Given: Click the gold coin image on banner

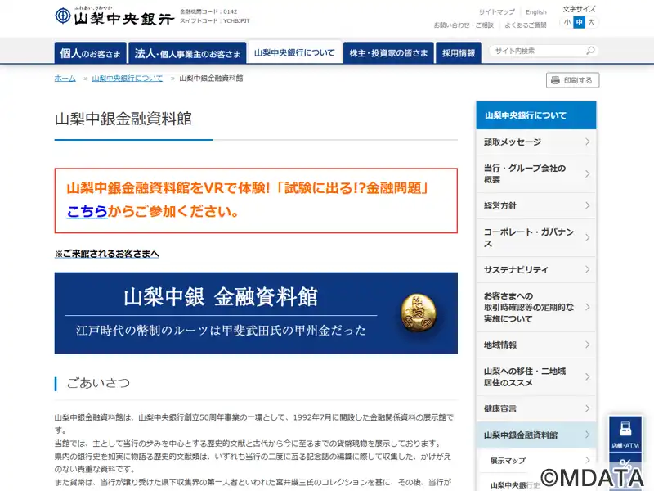Looking at the screenshot, I should pos(419,313).
